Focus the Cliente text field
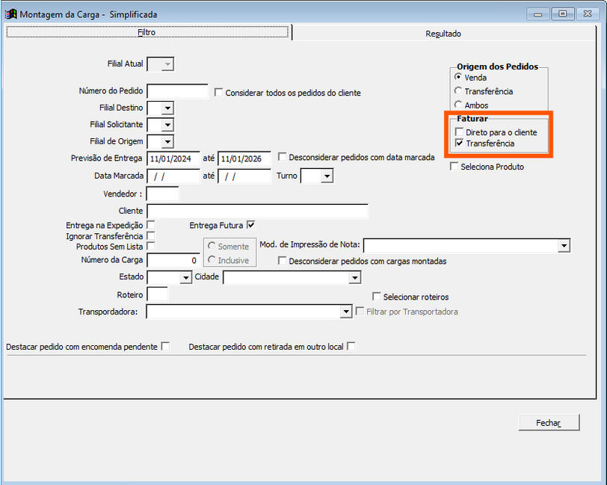 tap(257, 211)
